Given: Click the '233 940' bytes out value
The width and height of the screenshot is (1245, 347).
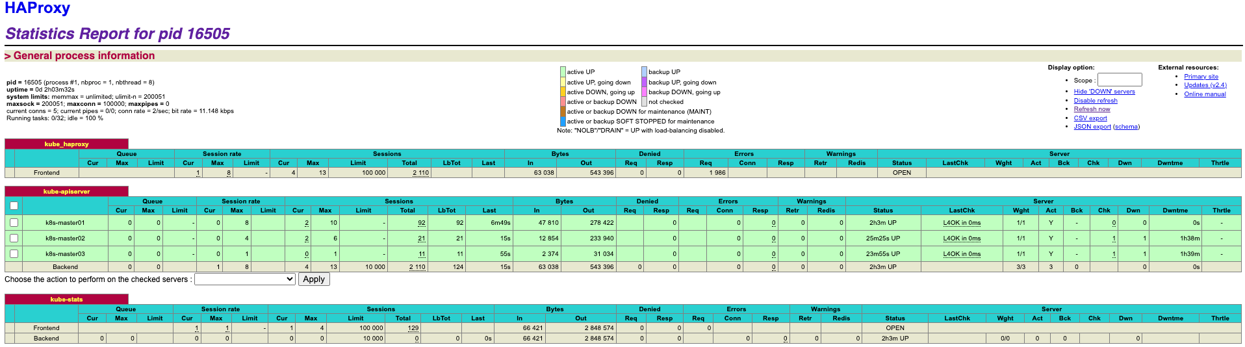Looking at the screenshot, I should (602, 238).
